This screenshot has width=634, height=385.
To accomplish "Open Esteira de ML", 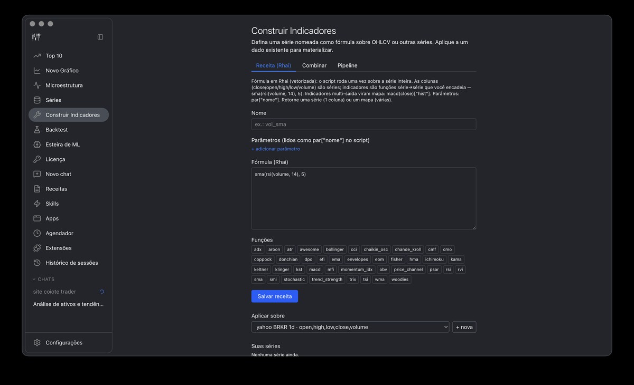I will [69, 145].
